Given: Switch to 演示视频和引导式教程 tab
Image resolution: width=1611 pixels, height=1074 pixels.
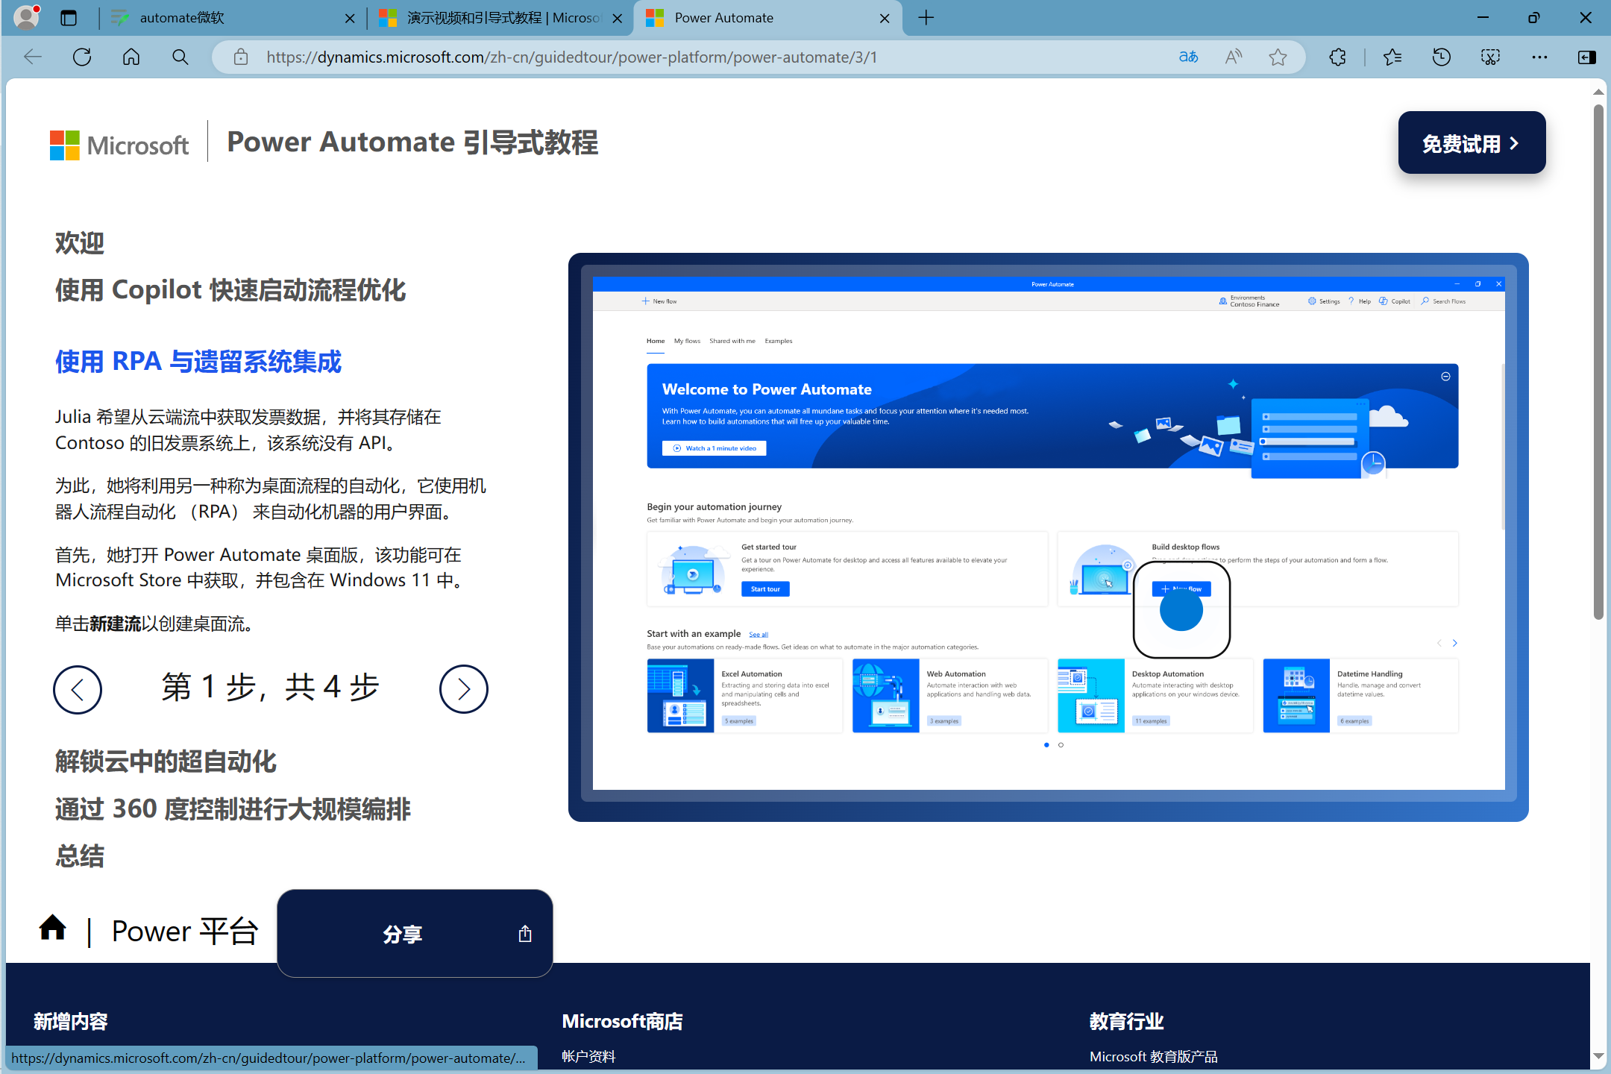Looking at the screenshot, I should click(500, 18).
